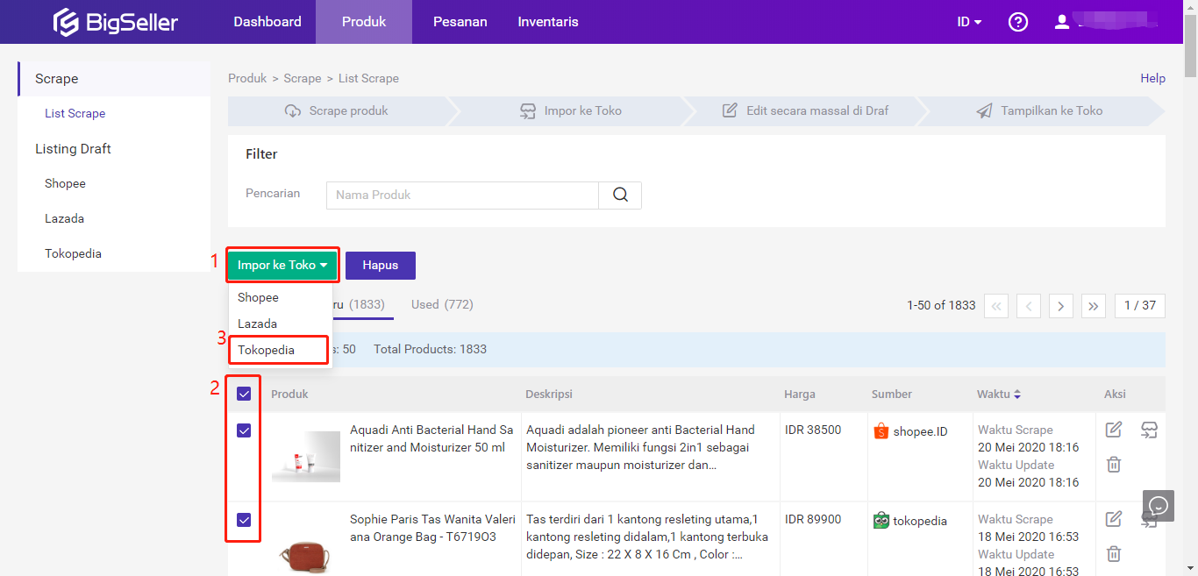Screen dimensions: 1198x576
Task: Delete the Sophie Paris Tas product
Action: [1114, 553]
